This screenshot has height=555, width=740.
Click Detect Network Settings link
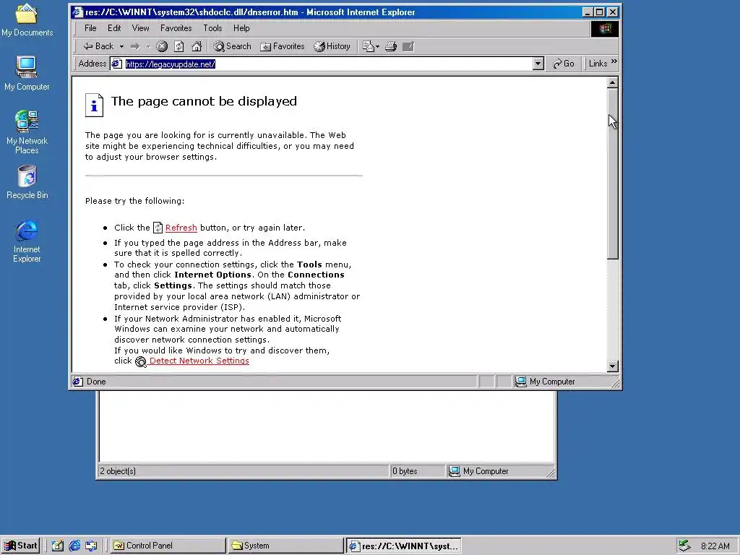(x=199, y=361)
